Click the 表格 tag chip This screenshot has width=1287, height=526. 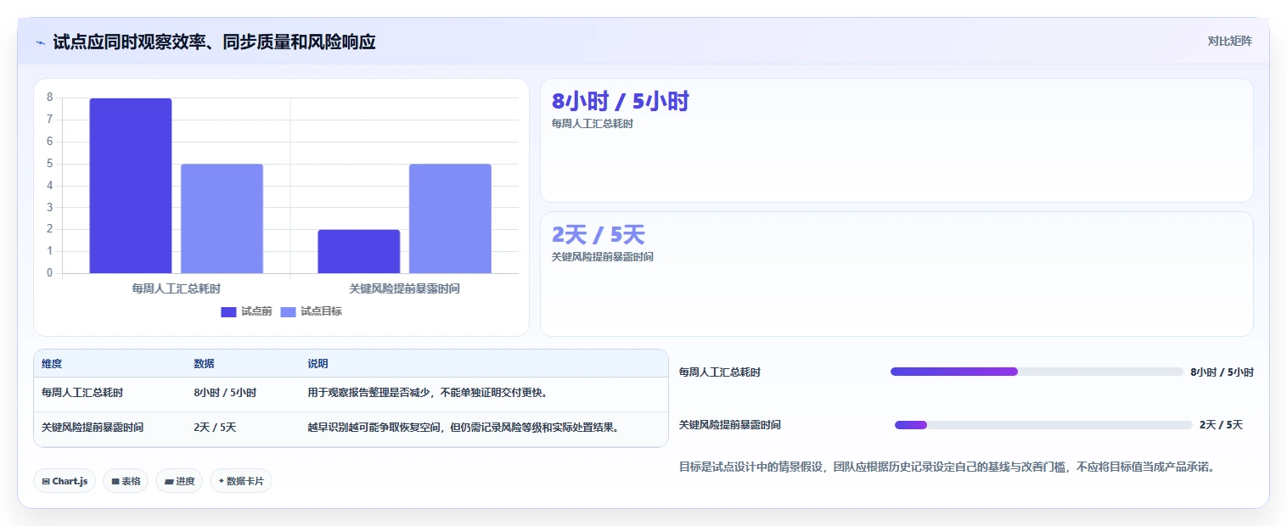click(126, 481)
